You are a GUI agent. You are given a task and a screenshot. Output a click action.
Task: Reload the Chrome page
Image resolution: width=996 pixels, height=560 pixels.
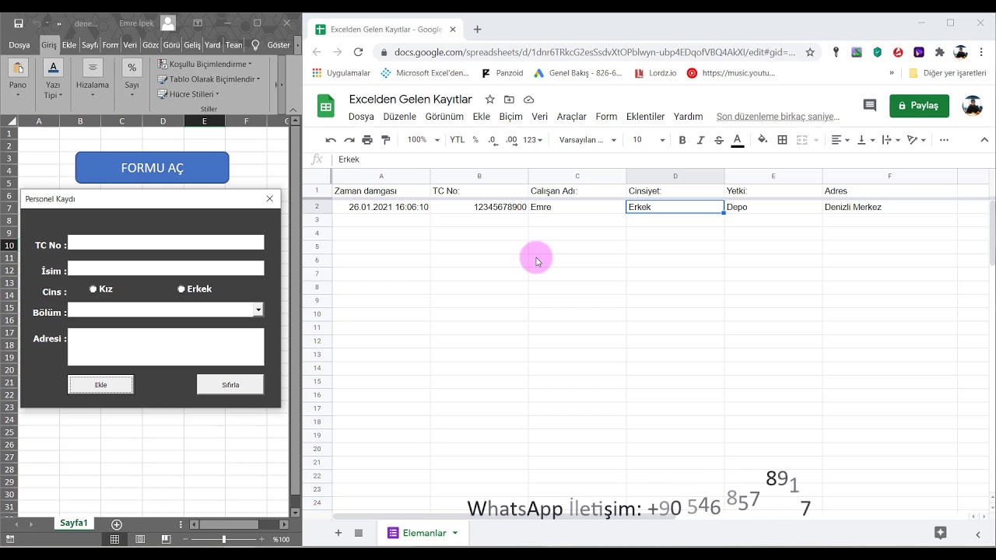pyautogui.click(x=358, y=52)
